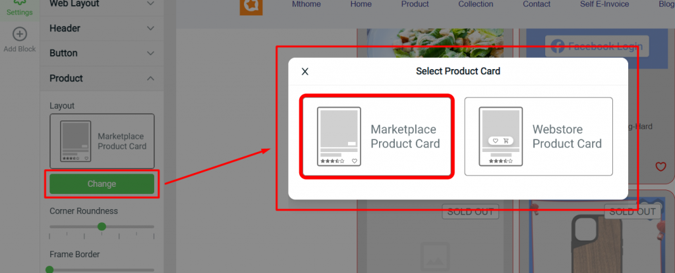Click the Corner Roundness slider handle

(102, 226)
